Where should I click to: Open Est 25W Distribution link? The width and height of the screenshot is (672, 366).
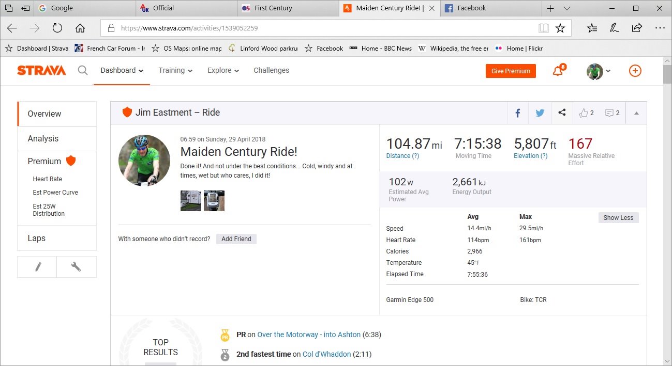pos(49,210)
